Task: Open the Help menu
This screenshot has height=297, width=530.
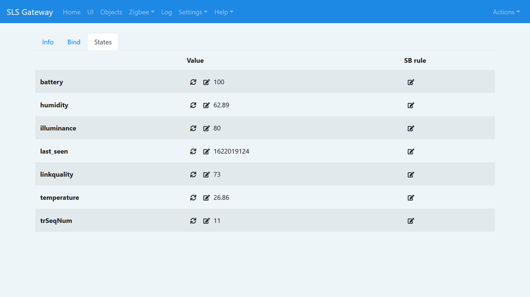Action: point(224,12)
